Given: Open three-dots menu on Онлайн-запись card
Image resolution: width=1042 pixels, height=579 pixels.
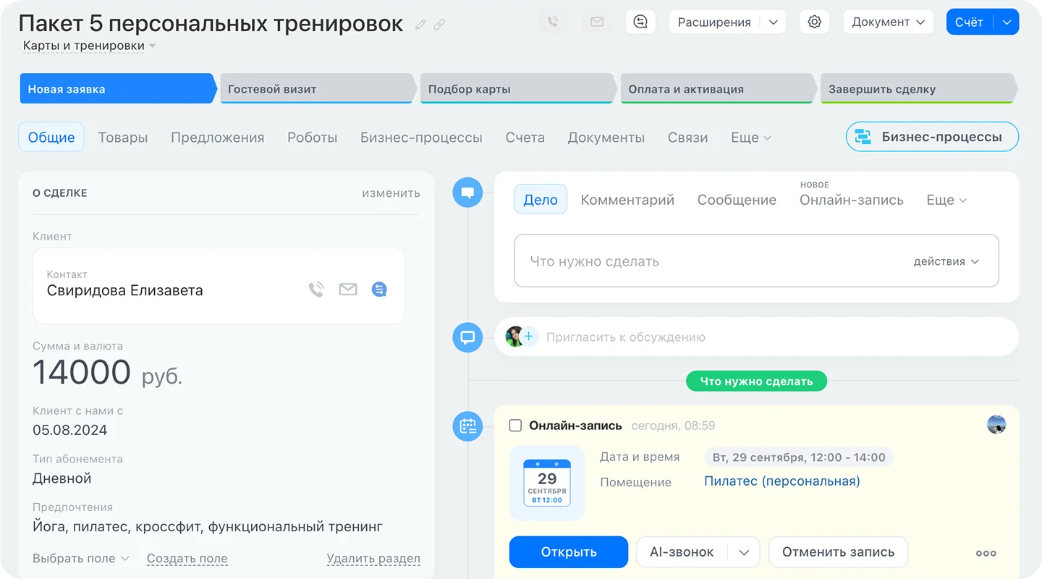Looking at the screenshot, I should (x=986, y=553).
